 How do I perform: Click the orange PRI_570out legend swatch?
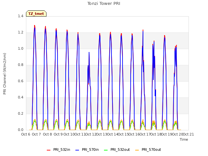tap(137, 150)
